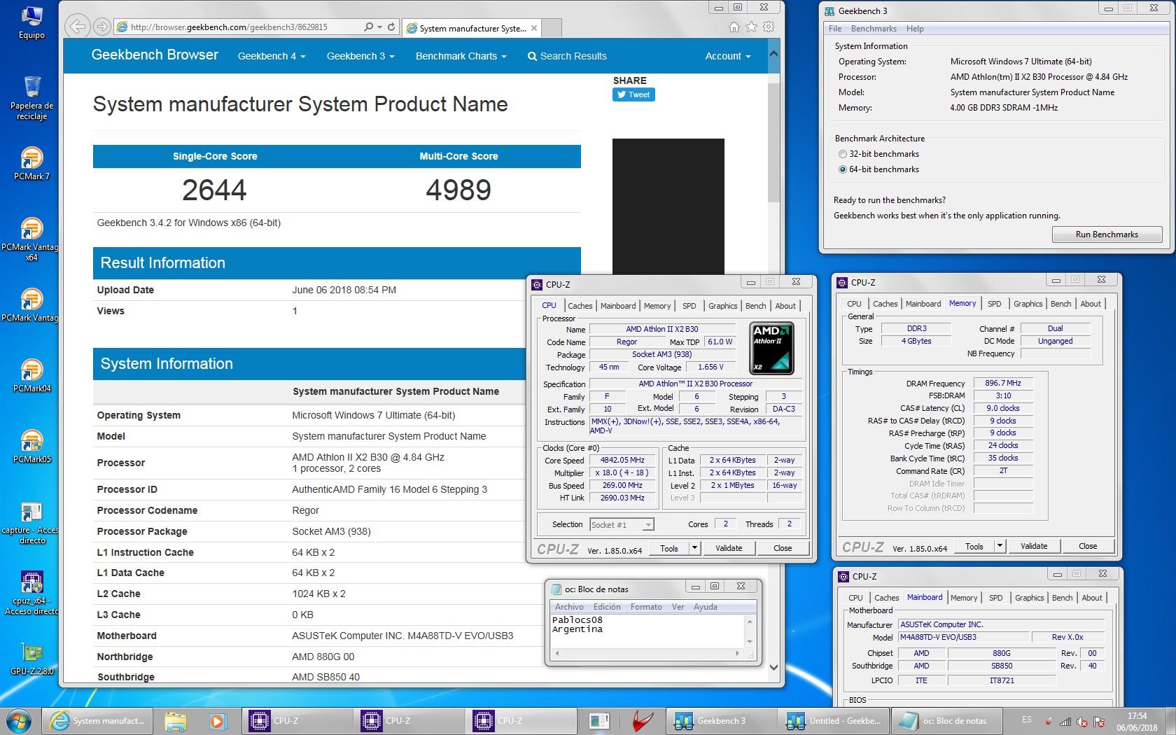Click the Run Benchmarks button

pyautogui.click(x=1107, y=234)
